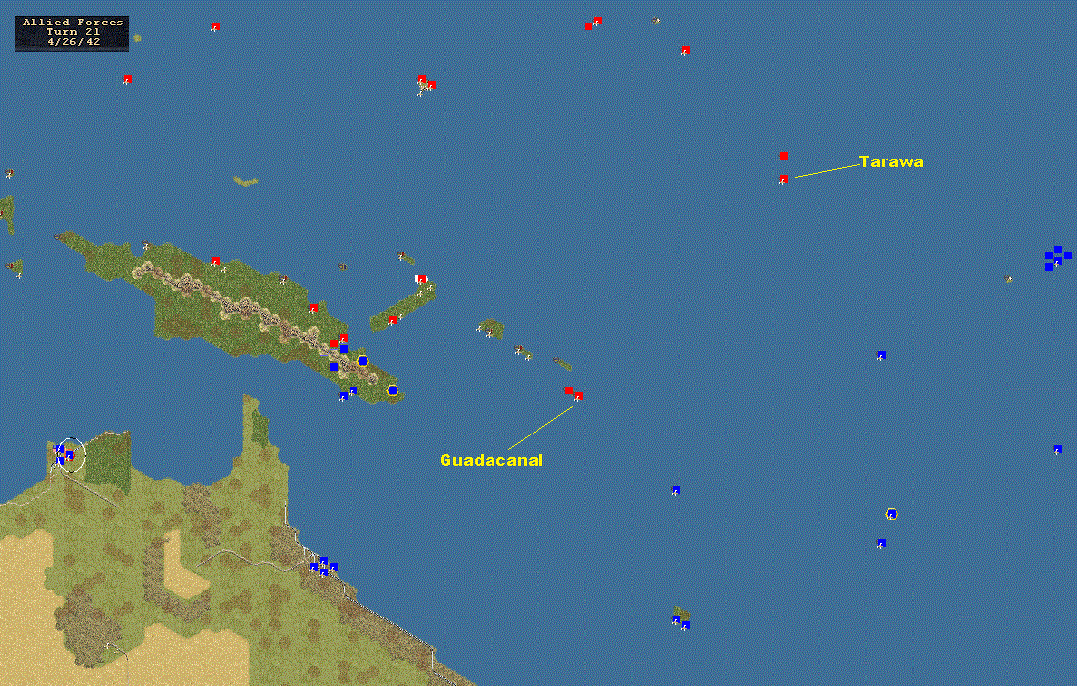Select the red unit just below the turn info panel
This screenshot has width=1077, height=686.
coord(127,79)
